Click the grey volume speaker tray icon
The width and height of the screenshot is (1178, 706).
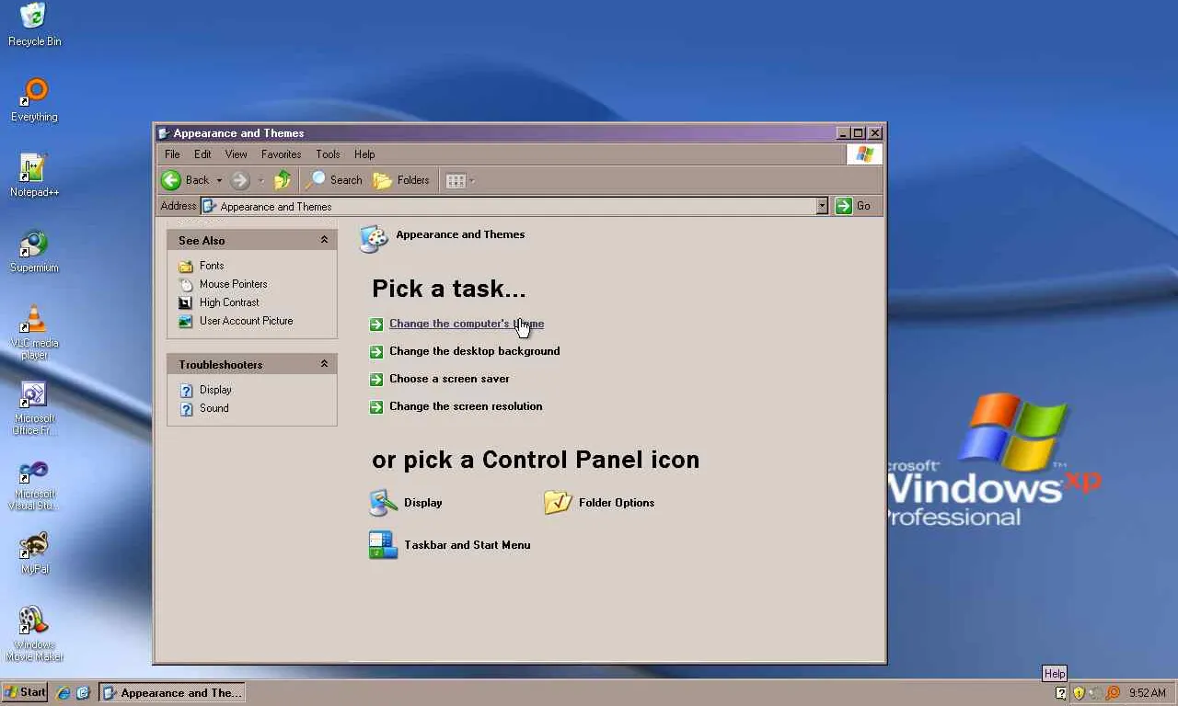pyautogui.click(x=1095, y=693)
